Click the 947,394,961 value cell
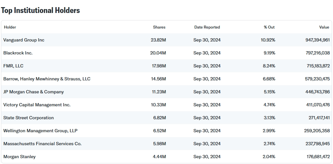 point(317,40)
